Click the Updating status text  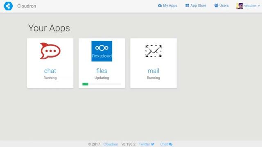tap(102, 78)
